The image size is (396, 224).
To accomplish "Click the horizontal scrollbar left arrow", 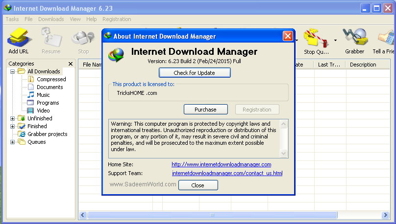I will click(83, 215).
